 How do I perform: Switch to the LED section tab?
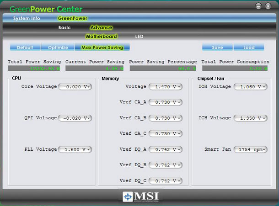tap(139, 37)
